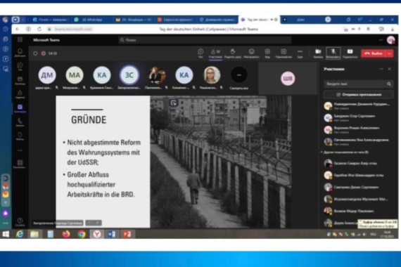Open PowerPoint from taskbar
401x267 pixels.
[127, 234]
